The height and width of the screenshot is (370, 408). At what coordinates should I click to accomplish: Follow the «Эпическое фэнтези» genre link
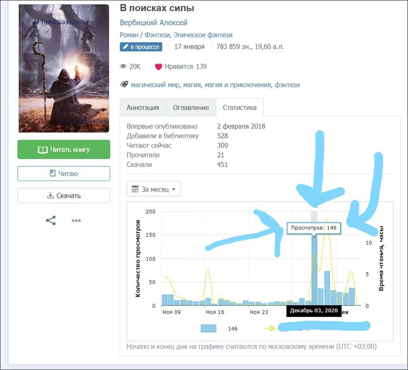(x=203, y=35)
